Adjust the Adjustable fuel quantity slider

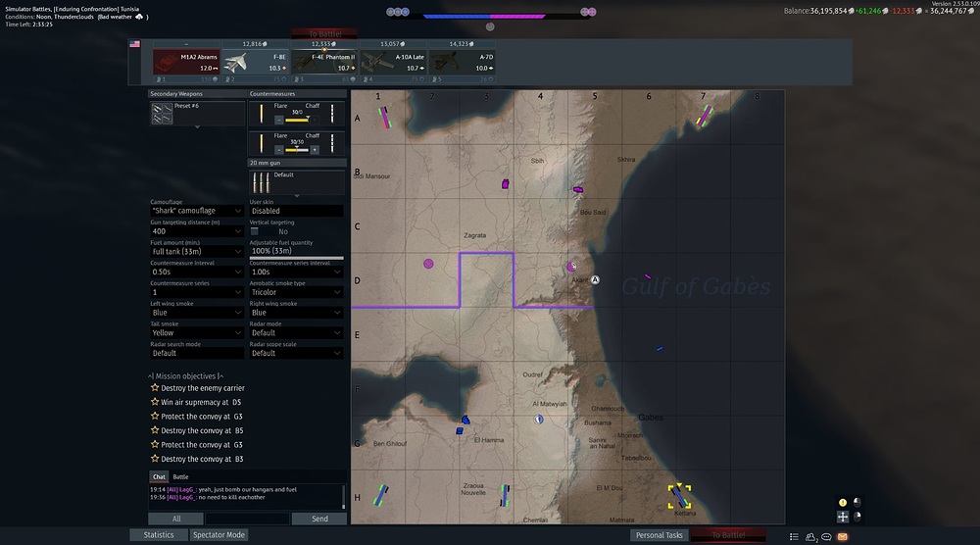(x=296, y=259)
